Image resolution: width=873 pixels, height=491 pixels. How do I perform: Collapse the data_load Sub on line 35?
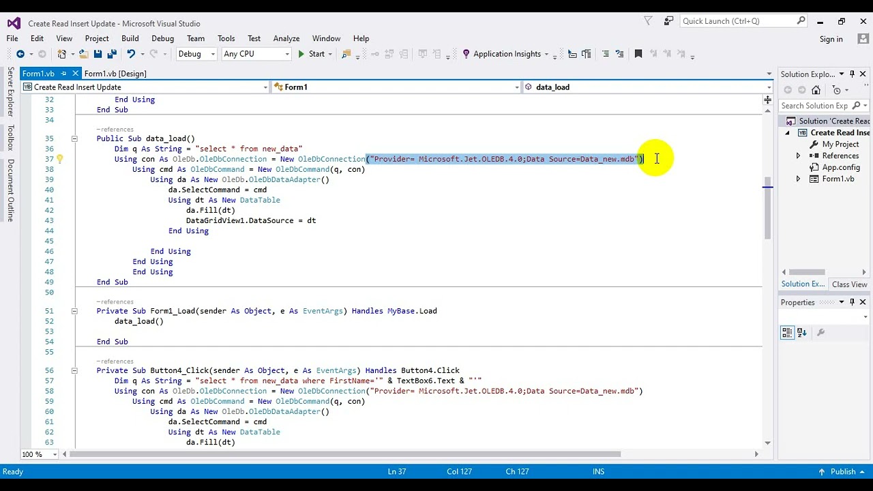(74, 138)
